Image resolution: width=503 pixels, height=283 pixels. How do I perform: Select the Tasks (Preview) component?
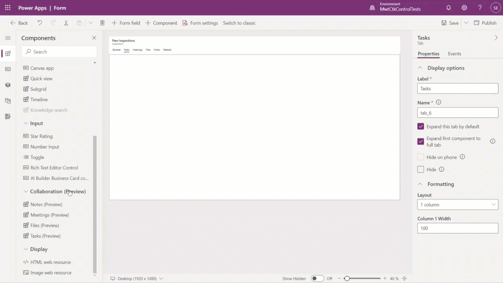click(x=42, y=236)
